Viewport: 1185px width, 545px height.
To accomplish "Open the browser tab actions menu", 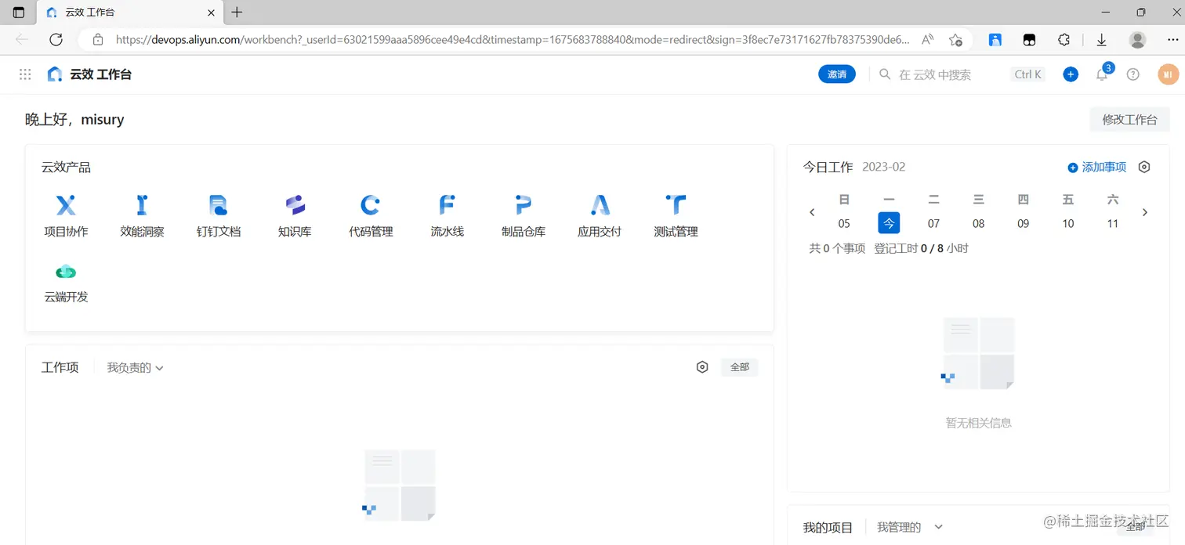I will [x=19, y=13].
